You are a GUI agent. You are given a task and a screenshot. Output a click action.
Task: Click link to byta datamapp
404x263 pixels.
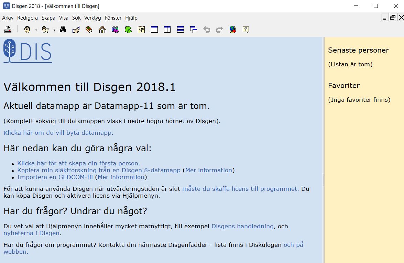(58, 133)
